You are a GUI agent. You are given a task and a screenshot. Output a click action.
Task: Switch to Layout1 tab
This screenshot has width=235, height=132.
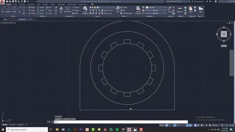coord(12,125)
